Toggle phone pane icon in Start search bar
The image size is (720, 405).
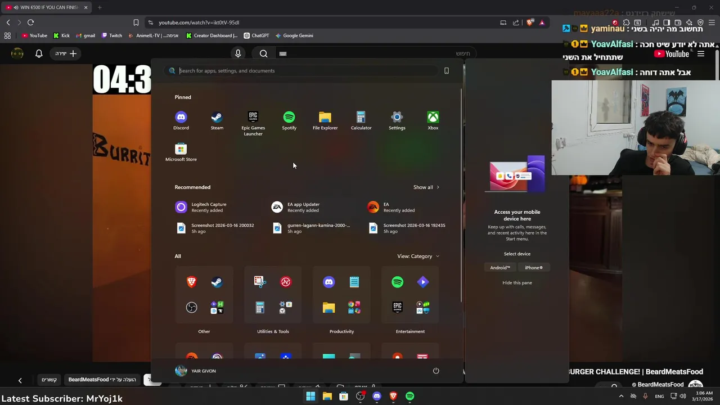(447, 71)
